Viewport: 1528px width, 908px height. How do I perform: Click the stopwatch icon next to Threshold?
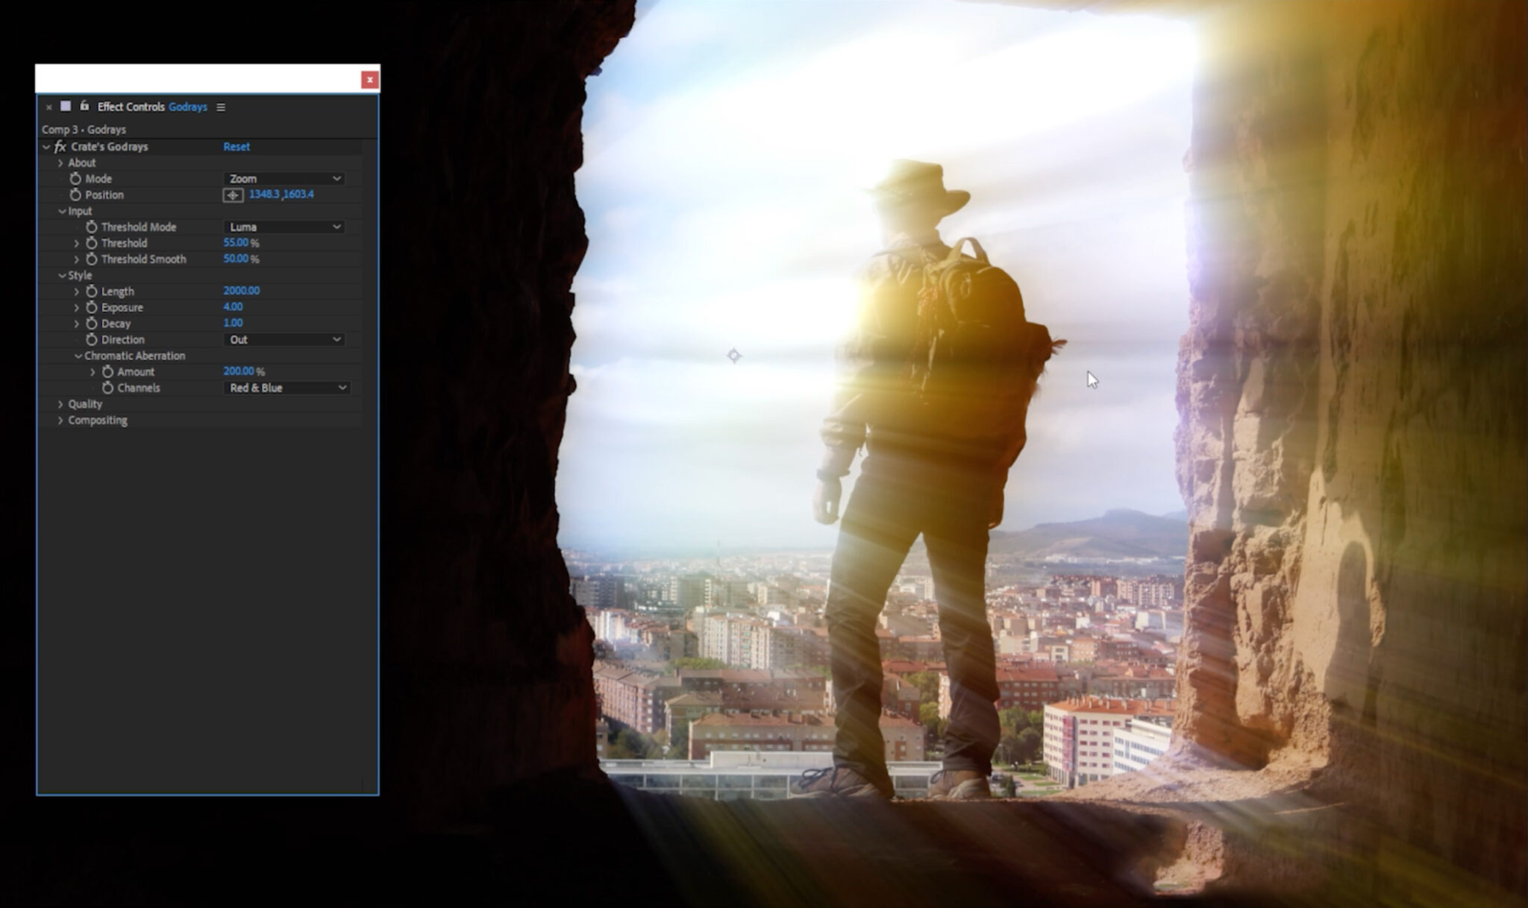(92, 242)
